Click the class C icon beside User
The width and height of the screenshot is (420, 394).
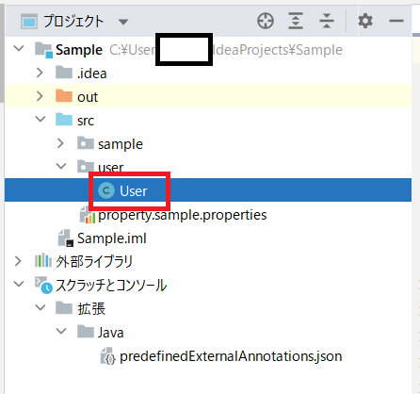(106, 190)
